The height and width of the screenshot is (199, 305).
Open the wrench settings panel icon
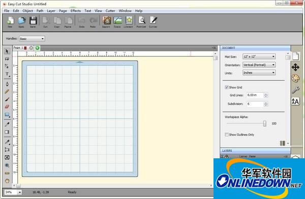click(x=295, y=90)
